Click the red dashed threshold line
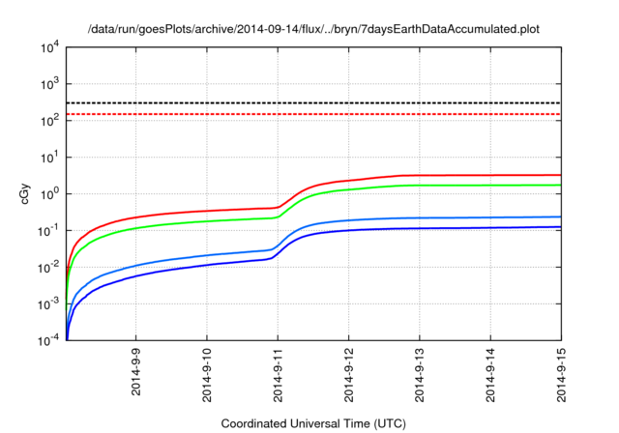619x433 pixels. click(313, 114)
